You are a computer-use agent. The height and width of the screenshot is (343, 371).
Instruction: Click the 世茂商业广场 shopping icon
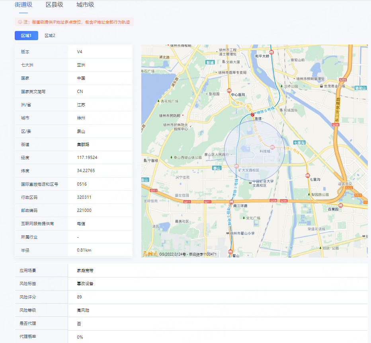click(x=321, y=86)
